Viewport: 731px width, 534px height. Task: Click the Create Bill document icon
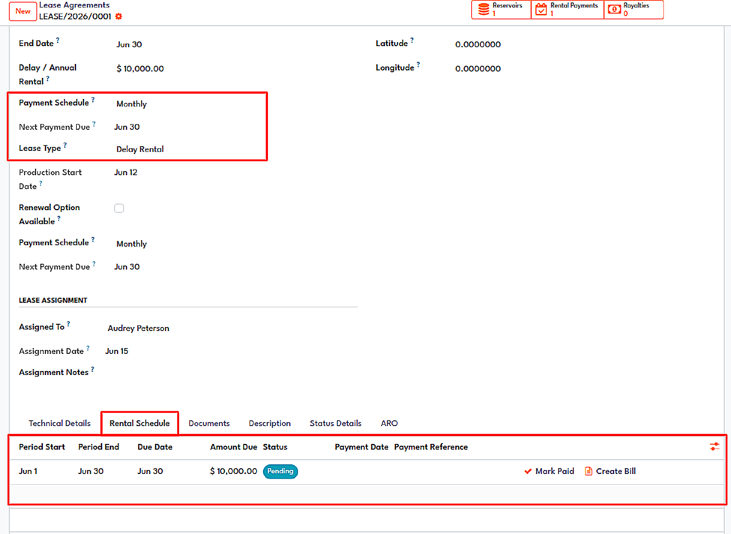[588, 471]
